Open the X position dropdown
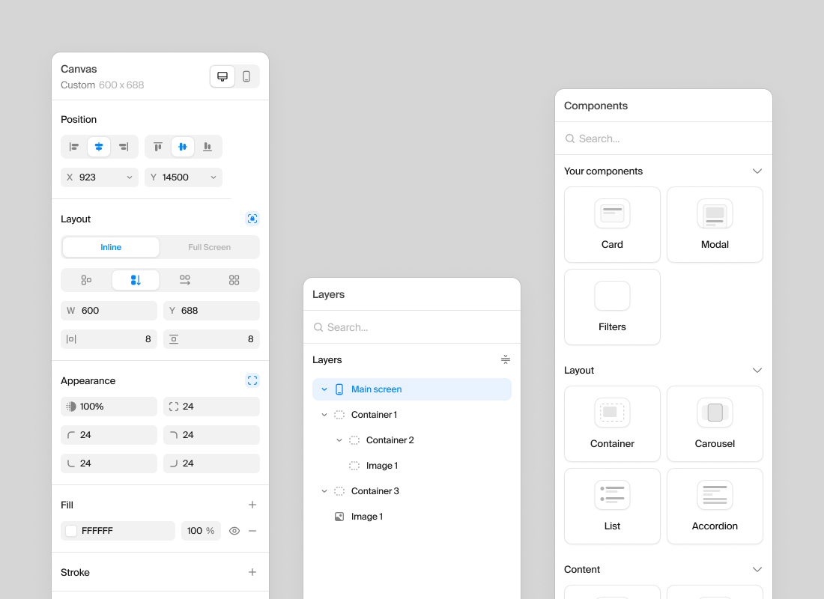The height and width of the screenshot is (599, 824). tap(130, 177)
